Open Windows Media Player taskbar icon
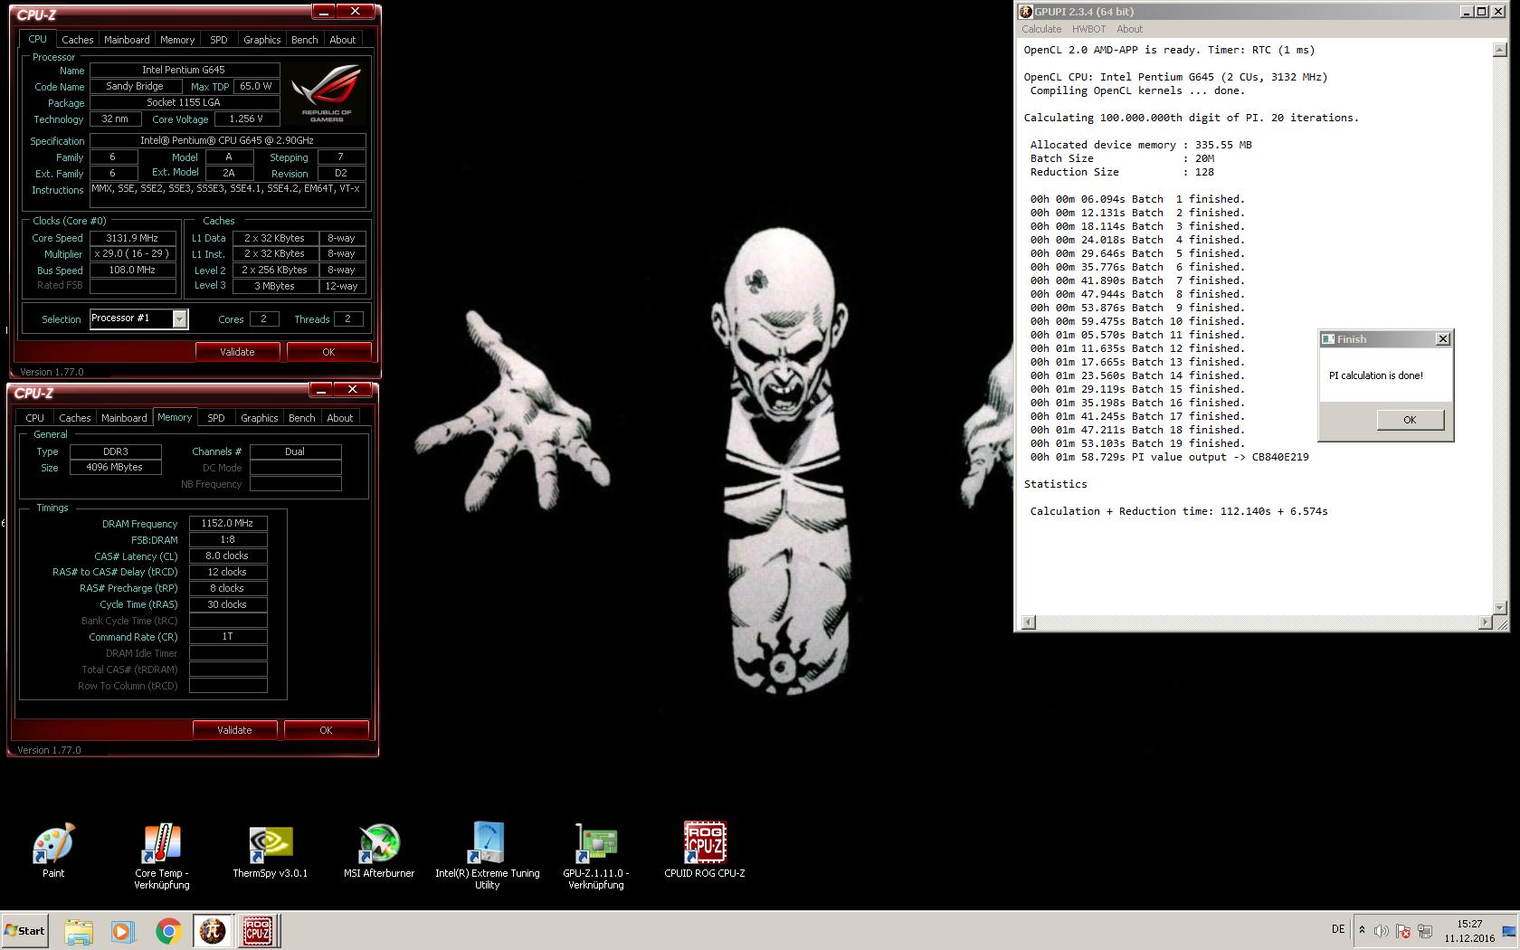The height and width of the screenshot is (950, 1520). click(x=123, y=931)
